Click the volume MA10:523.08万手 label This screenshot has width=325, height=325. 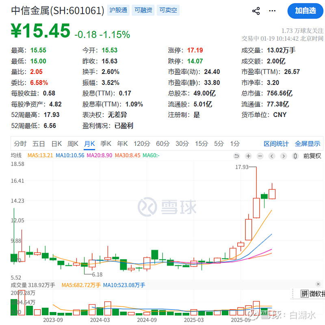pos(124,285)
